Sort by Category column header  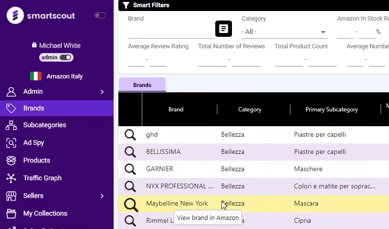[x=250, y=109]
